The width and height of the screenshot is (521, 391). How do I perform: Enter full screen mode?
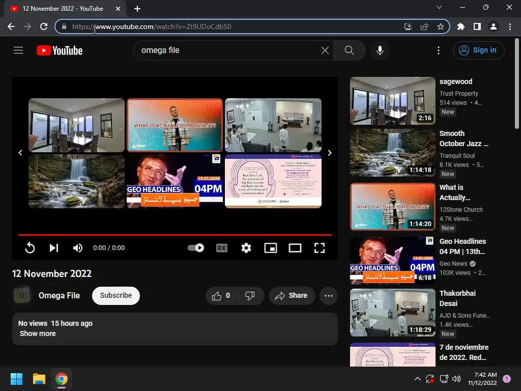(320, 248)
